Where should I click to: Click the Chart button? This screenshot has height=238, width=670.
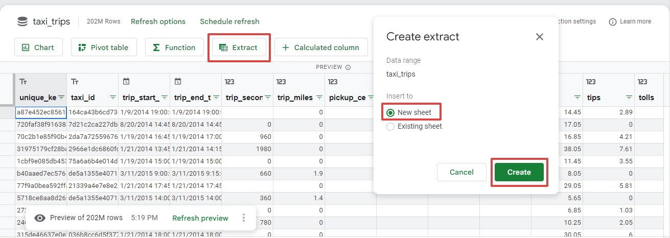[38, 47]
